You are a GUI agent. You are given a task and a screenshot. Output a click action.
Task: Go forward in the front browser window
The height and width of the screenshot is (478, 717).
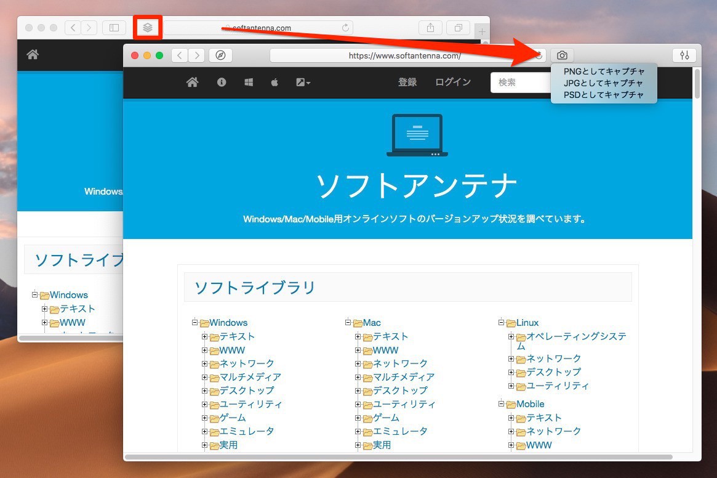coord(196,55)
